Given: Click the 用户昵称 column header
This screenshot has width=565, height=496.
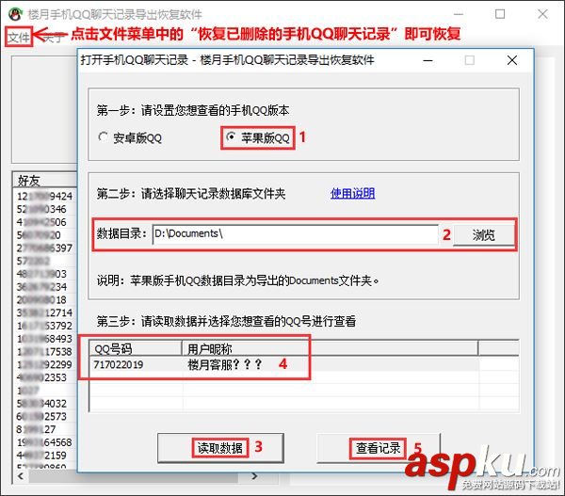Looking at the screenshot, I should [x=331, y=348].
